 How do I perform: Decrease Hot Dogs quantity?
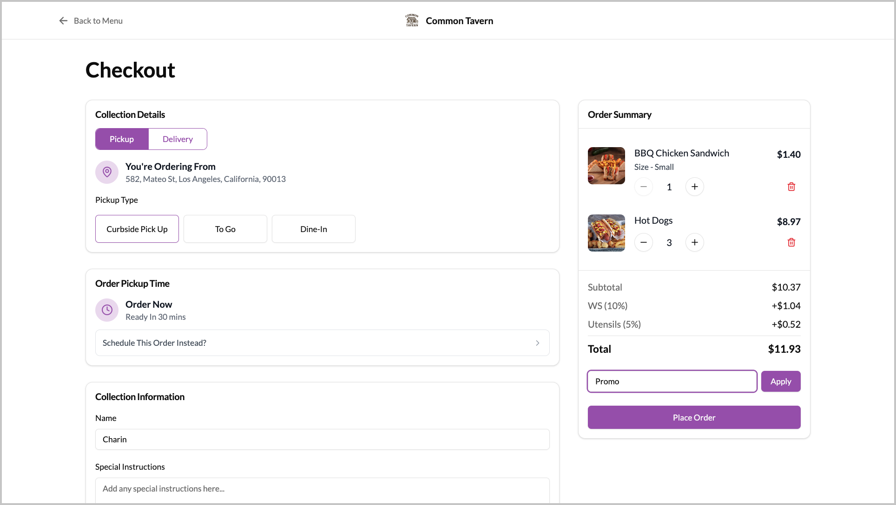point(643,242)
